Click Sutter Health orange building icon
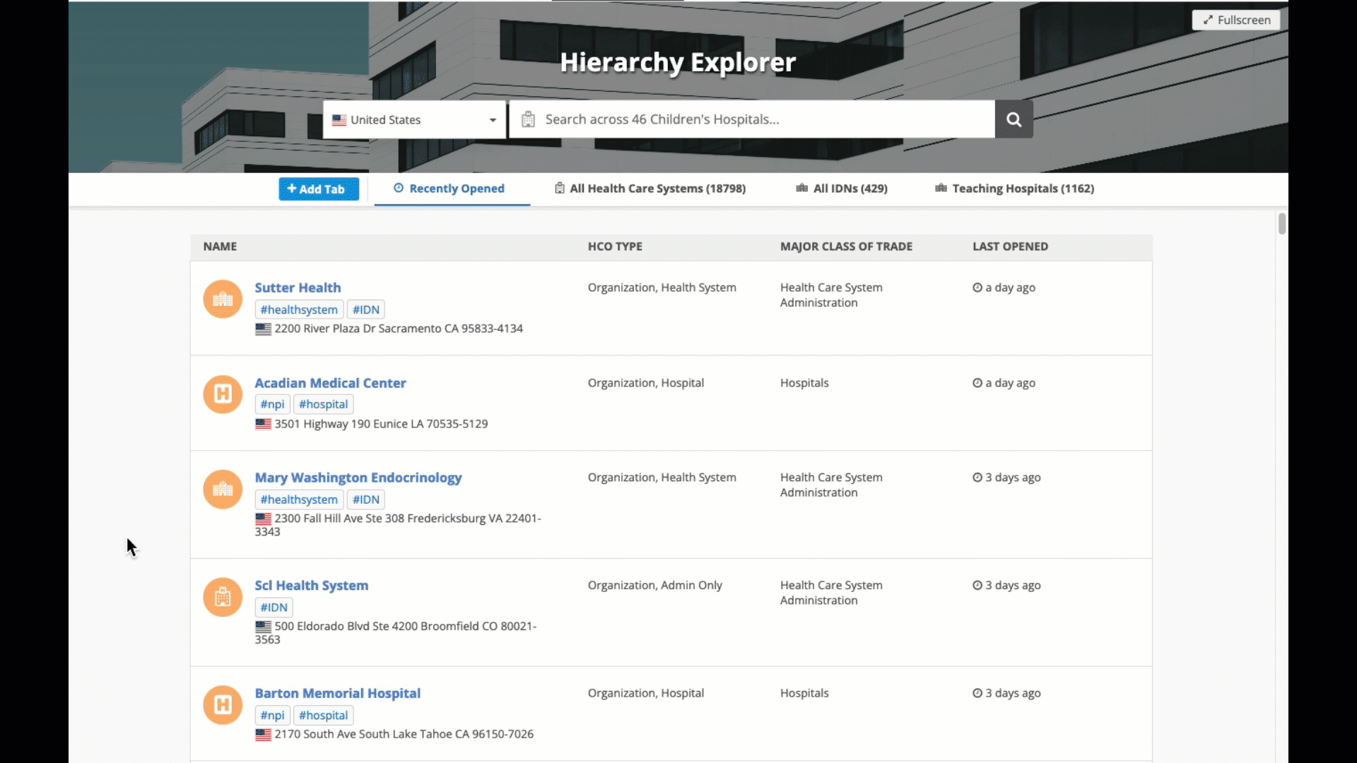The image size is (1357, 763). [x=223, y=299]
